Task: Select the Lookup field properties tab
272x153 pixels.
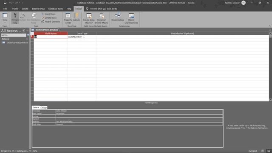Action: point(43,108)
